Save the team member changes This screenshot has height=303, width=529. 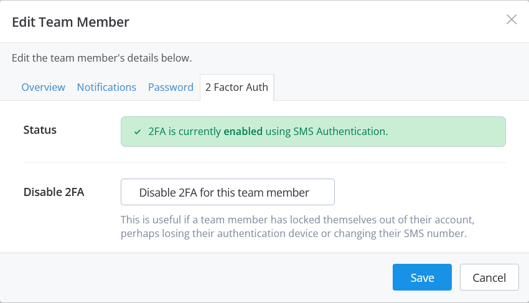tap(422, 277)
